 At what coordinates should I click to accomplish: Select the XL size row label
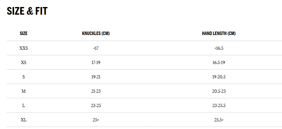(23, 120)
